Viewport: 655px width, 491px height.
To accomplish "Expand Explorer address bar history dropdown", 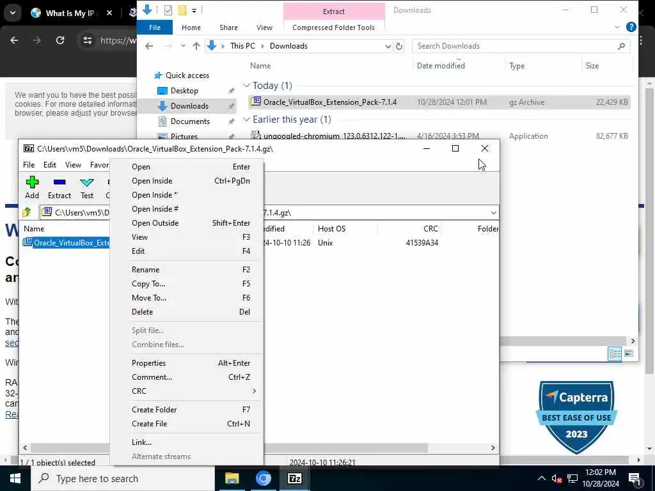I will (388, 46).
